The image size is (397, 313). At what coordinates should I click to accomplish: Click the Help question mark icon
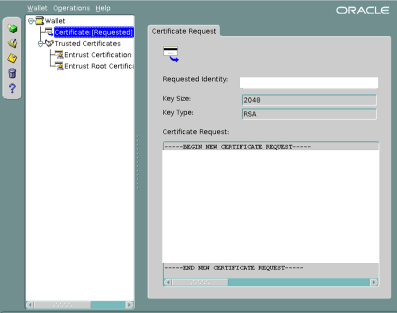(13, 88)
